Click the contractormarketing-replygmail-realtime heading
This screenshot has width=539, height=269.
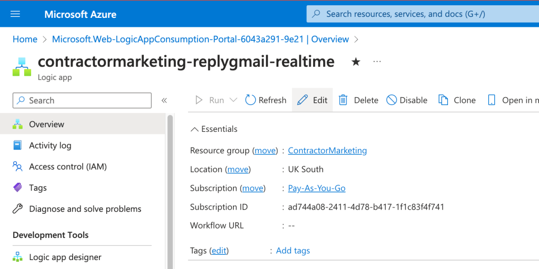(186, 62)
